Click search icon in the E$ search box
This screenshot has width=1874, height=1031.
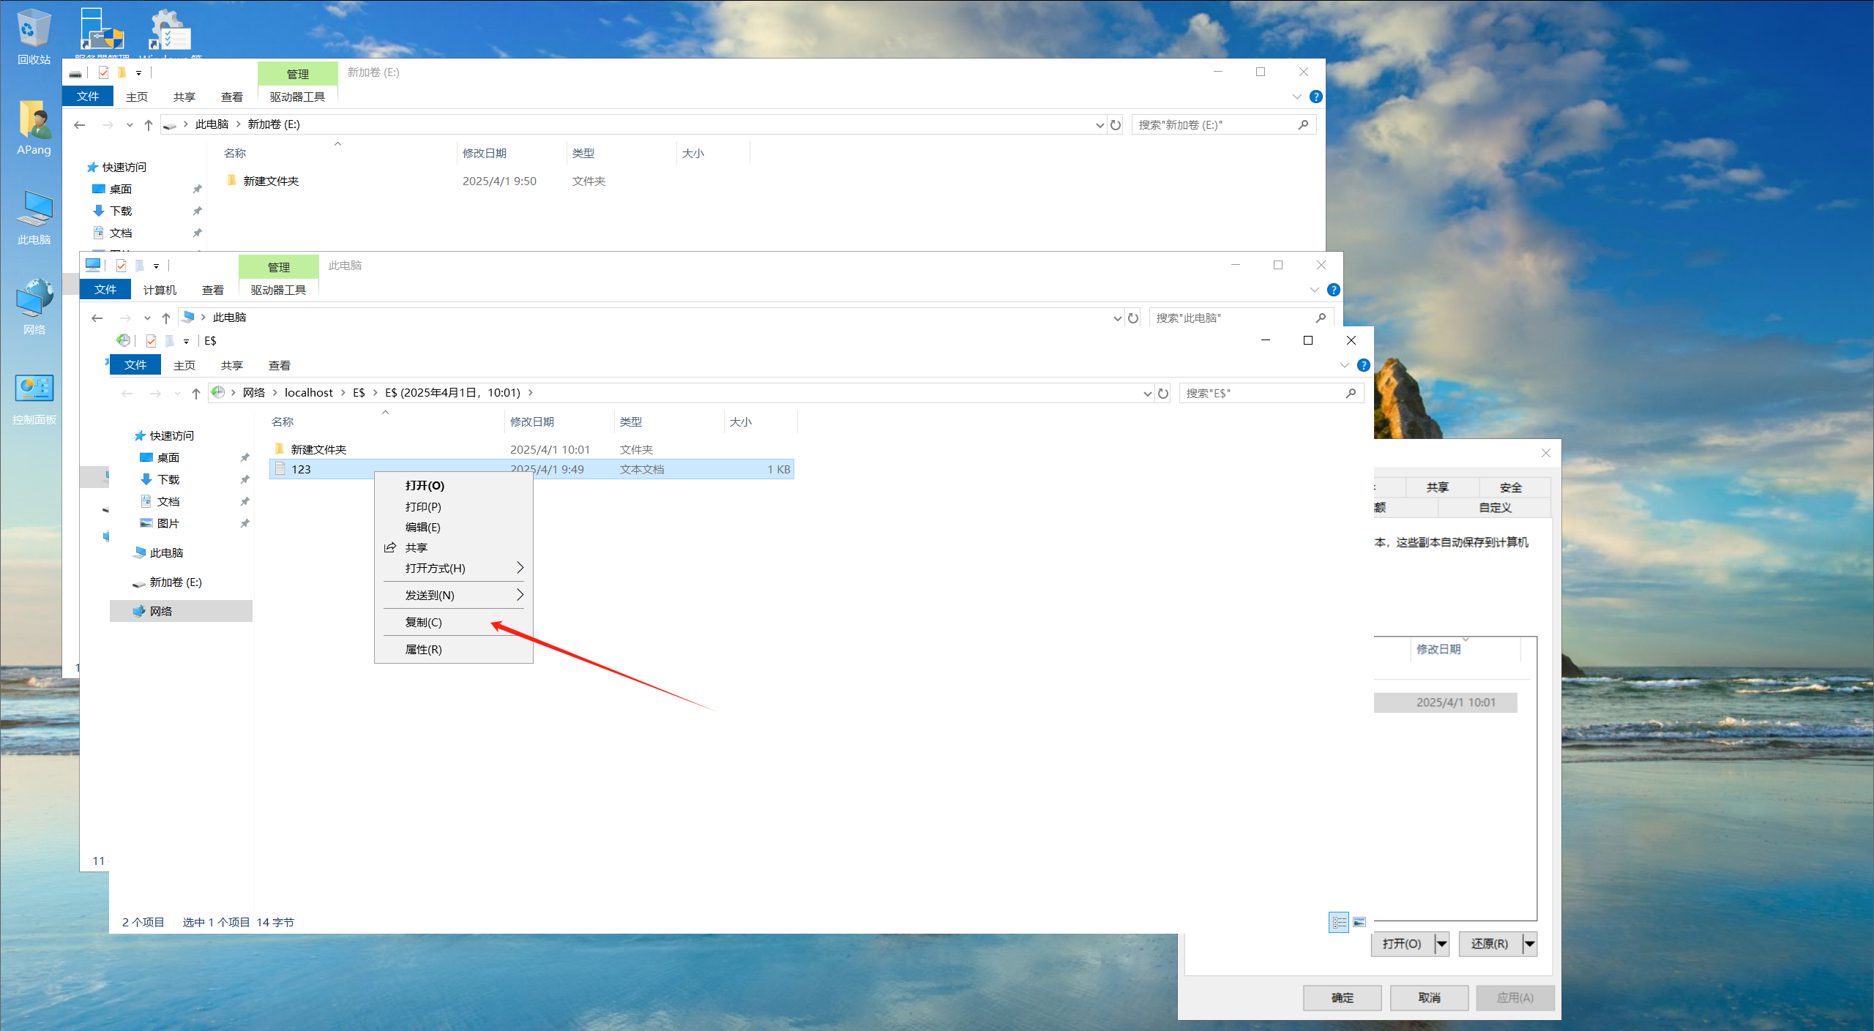tap(1351, 394)
